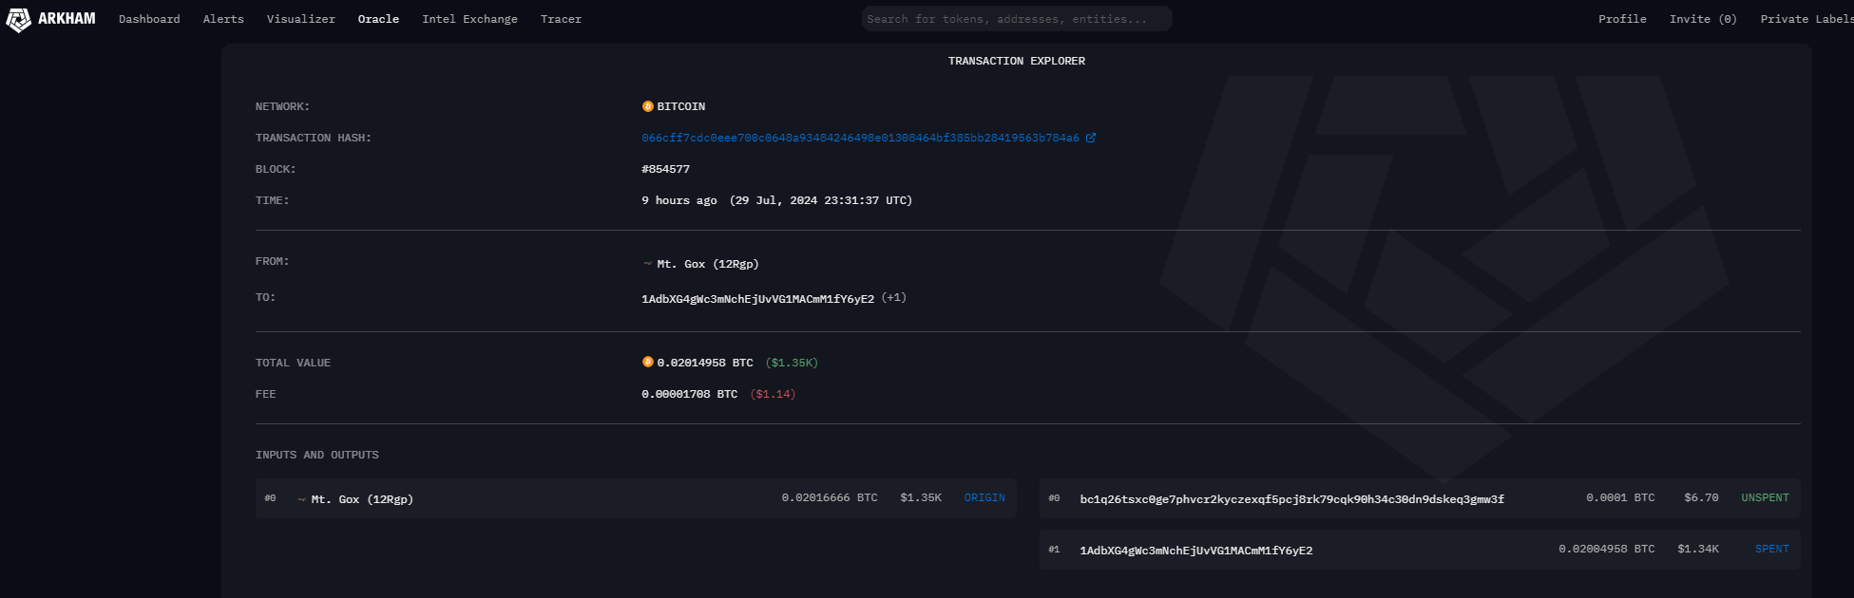This screenshot has width=1854, height=598.
Task: Open the Profile page
Action: [x=1622, y=19]
